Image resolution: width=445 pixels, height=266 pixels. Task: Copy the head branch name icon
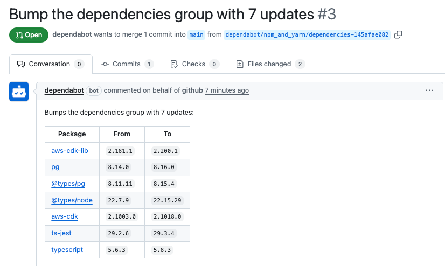click(398, 34)
